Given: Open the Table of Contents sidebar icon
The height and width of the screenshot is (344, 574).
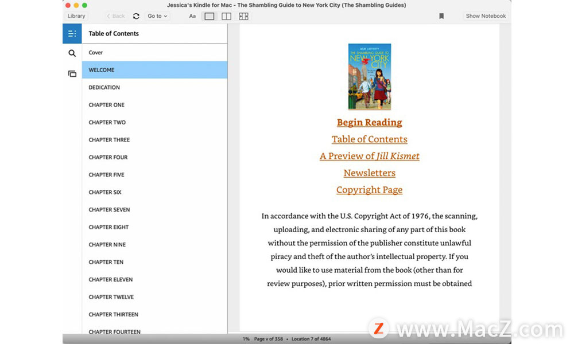Looking at the screenshot, I should (72, 34).
